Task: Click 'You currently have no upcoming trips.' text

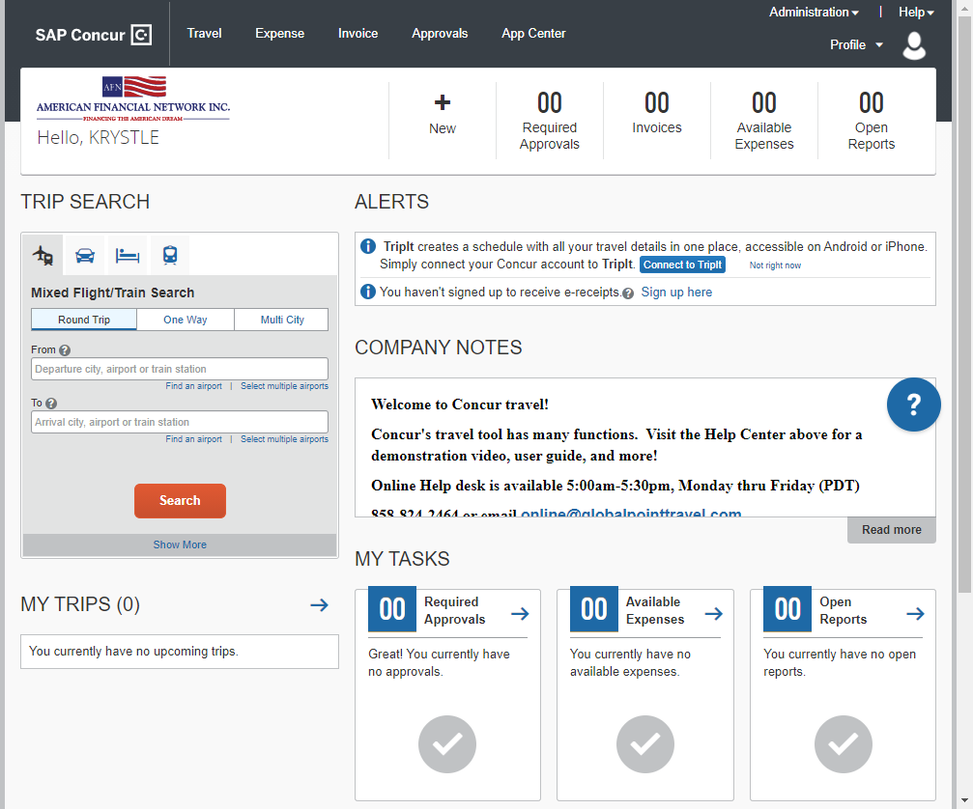Action: coord(133,651)
